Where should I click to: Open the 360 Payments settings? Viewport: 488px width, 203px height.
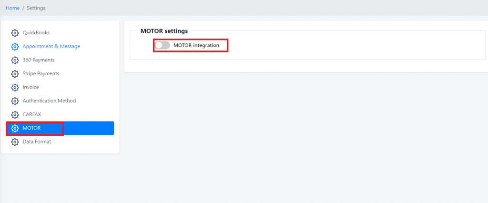[39, 60]
